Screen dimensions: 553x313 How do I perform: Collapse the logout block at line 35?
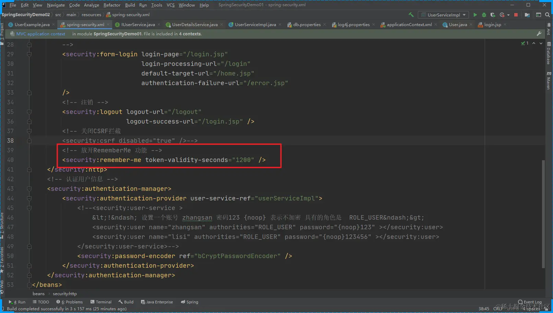(x=29, y=112)
